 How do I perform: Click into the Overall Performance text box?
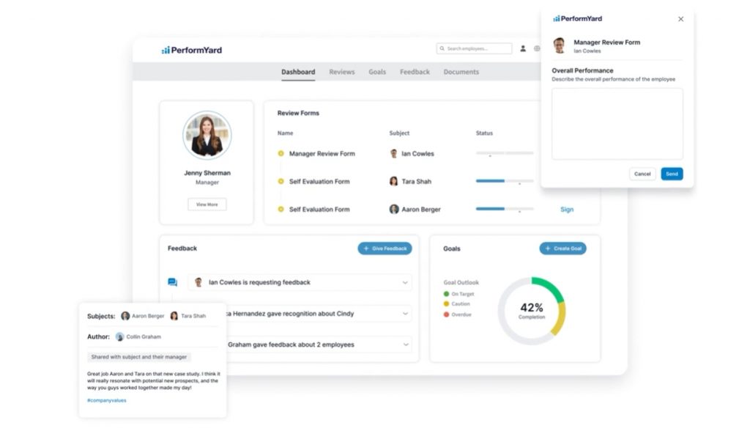click(x=617, y=124)
